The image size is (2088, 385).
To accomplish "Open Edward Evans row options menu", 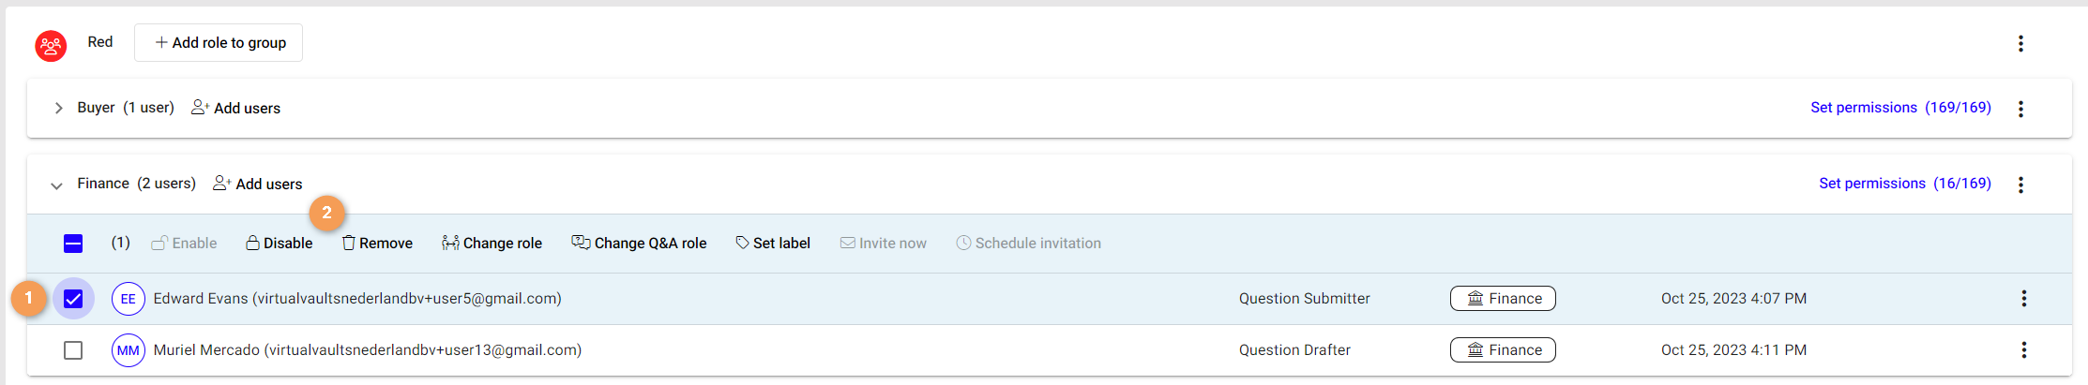I will [2023, 299].
